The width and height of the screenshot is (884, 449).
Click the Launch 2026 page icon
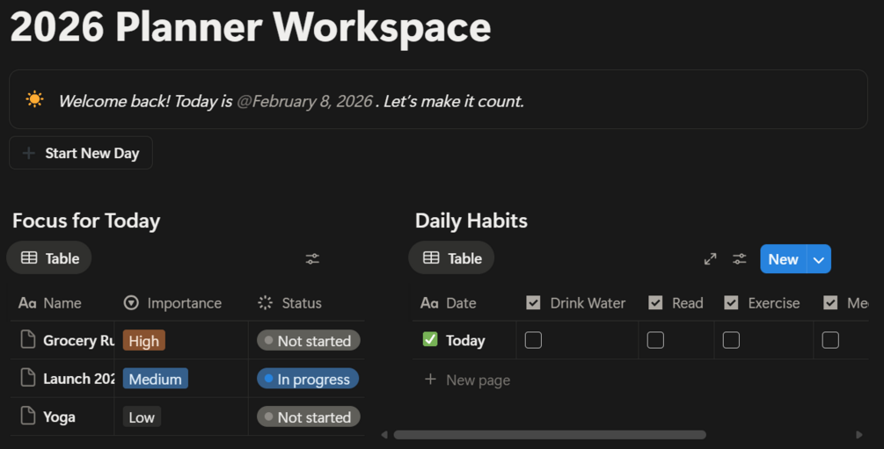pyautogui.click(x=28, y=379)
